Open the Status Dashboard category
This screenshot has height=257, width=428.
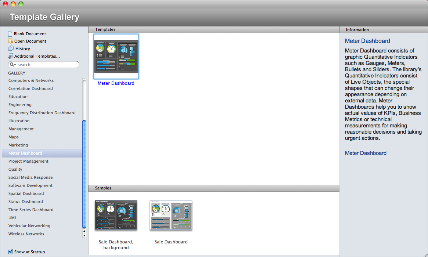point(25,202)
